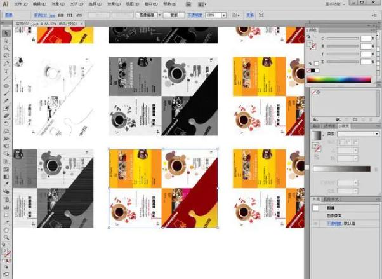Select the Scale tool
Image resolution: width=382 pixels, height=279 pixels.
pos(6,131)
